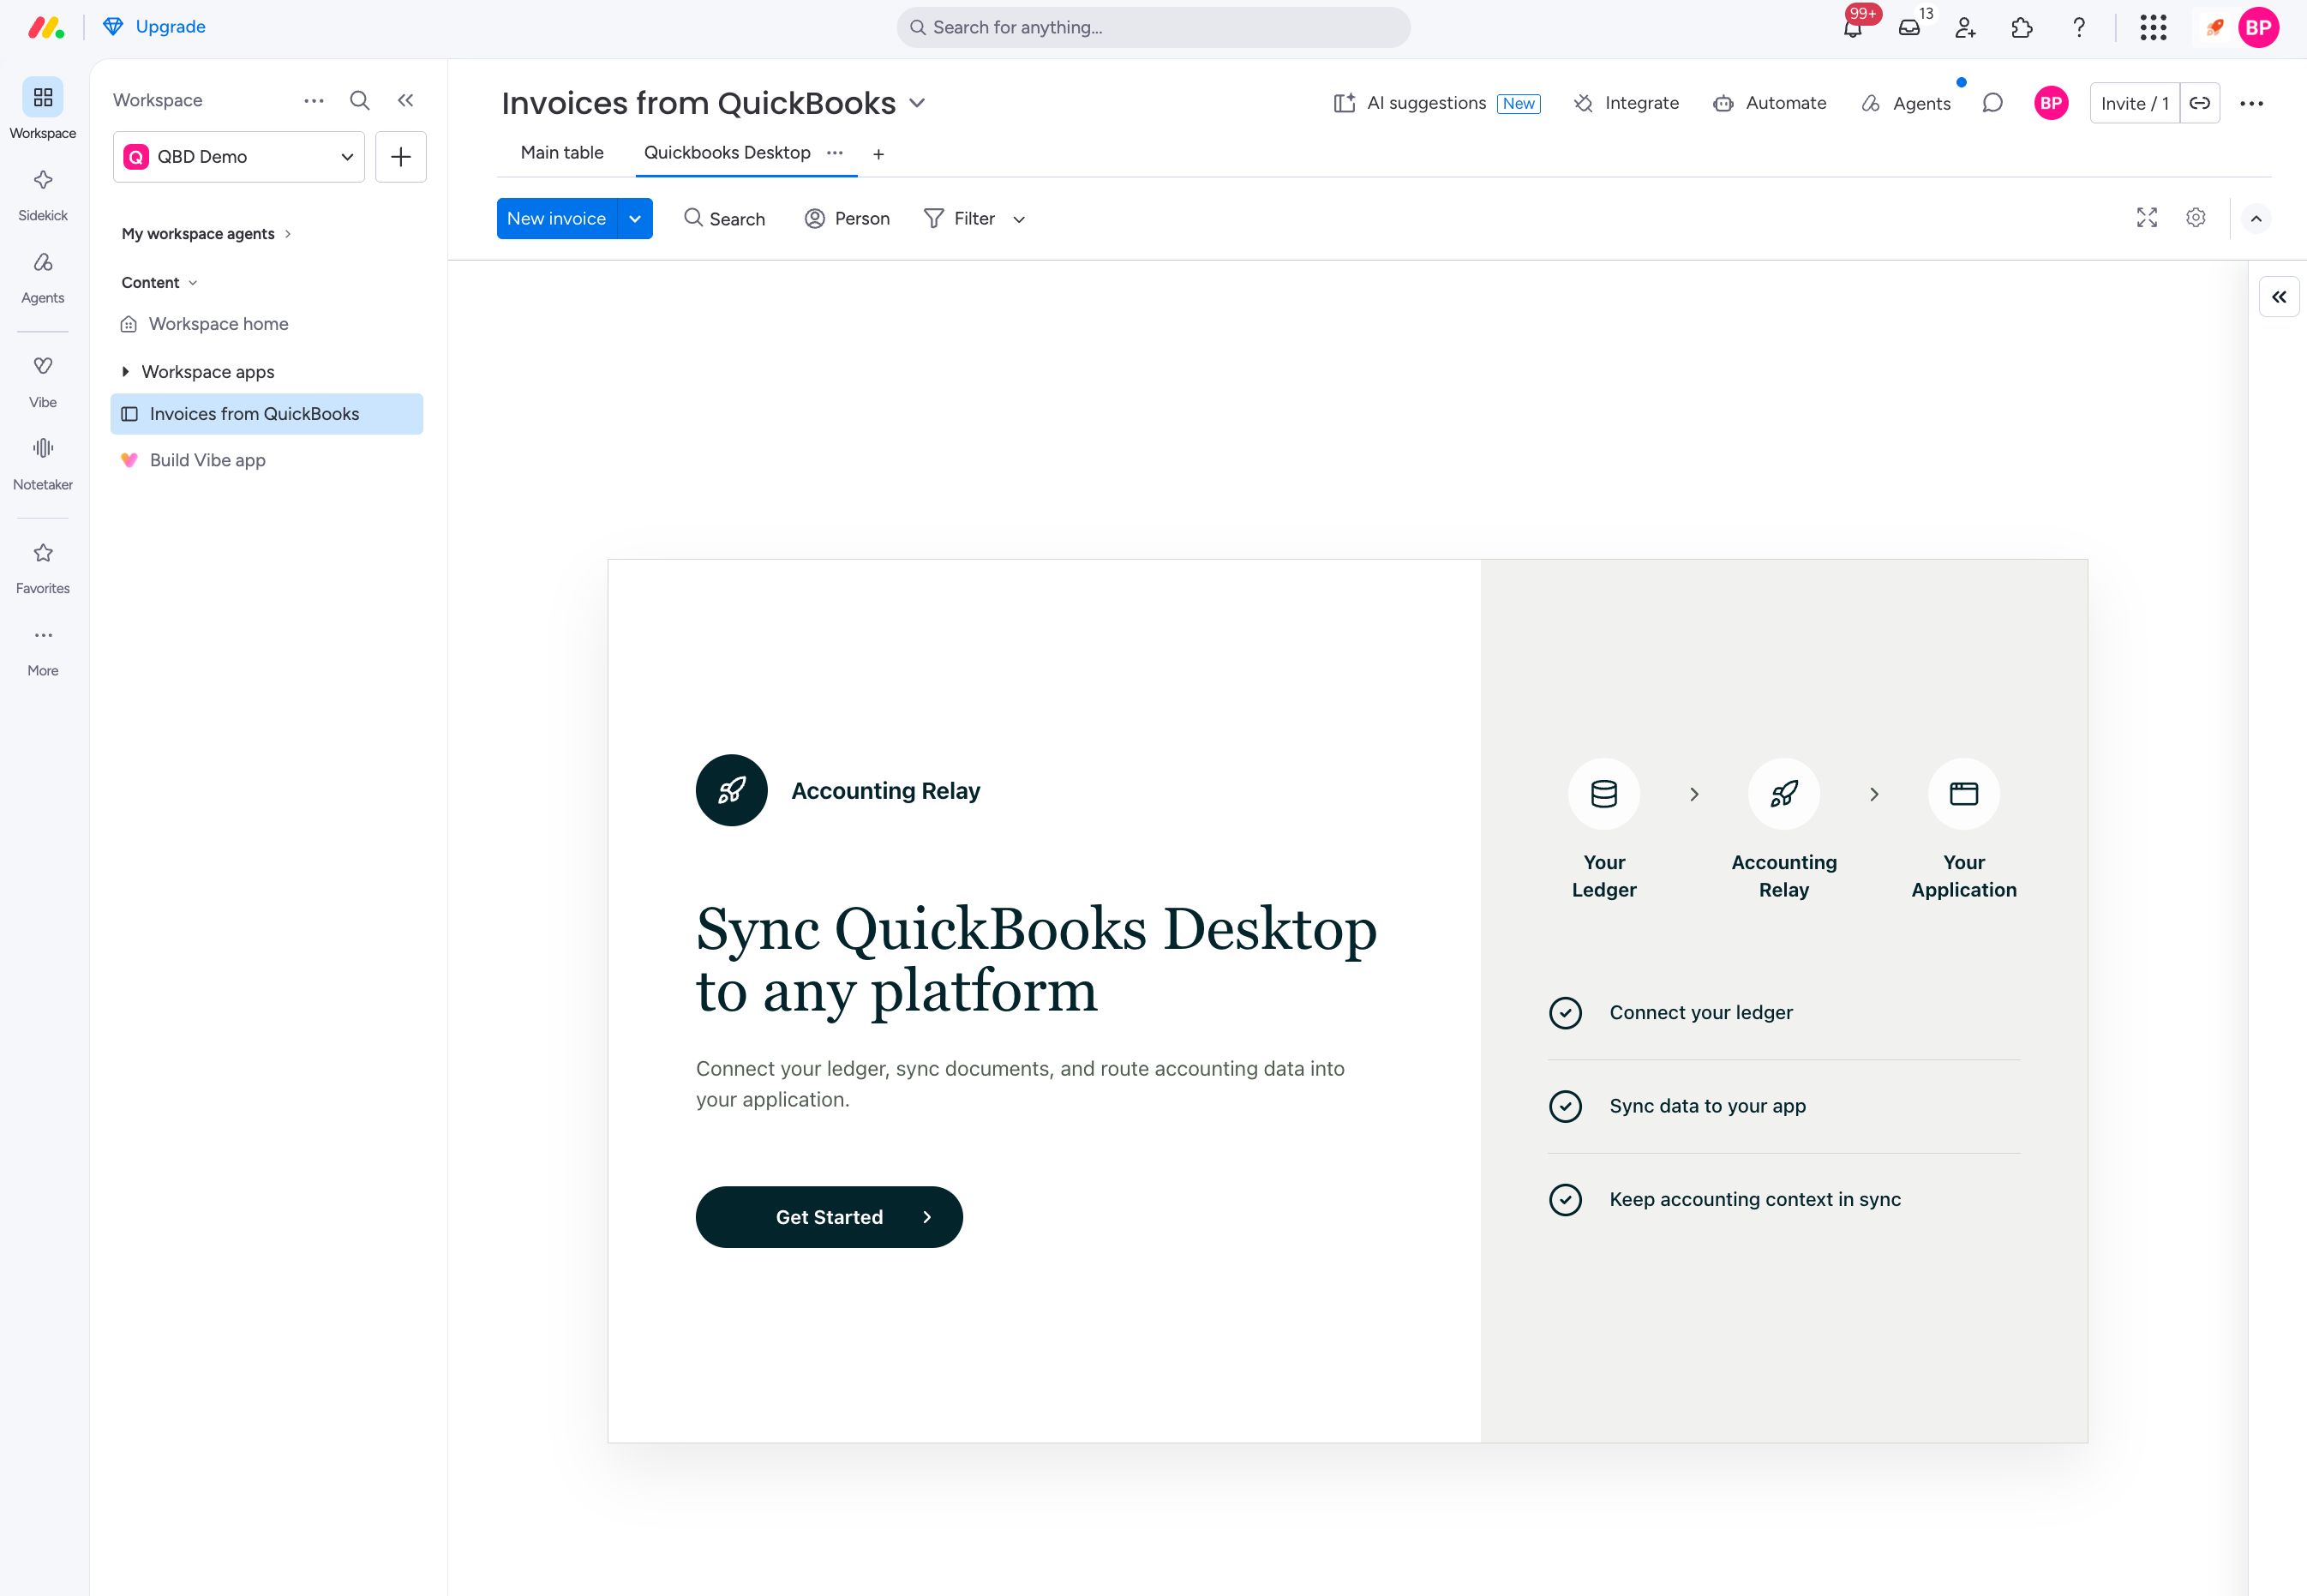Image resolution: width=2307 pixels, height=1596 pixels.
Task: Collapse the board header
Action: [2255, 219]
